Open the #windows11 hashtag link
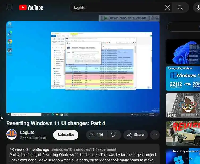 [x=84, y=149]
